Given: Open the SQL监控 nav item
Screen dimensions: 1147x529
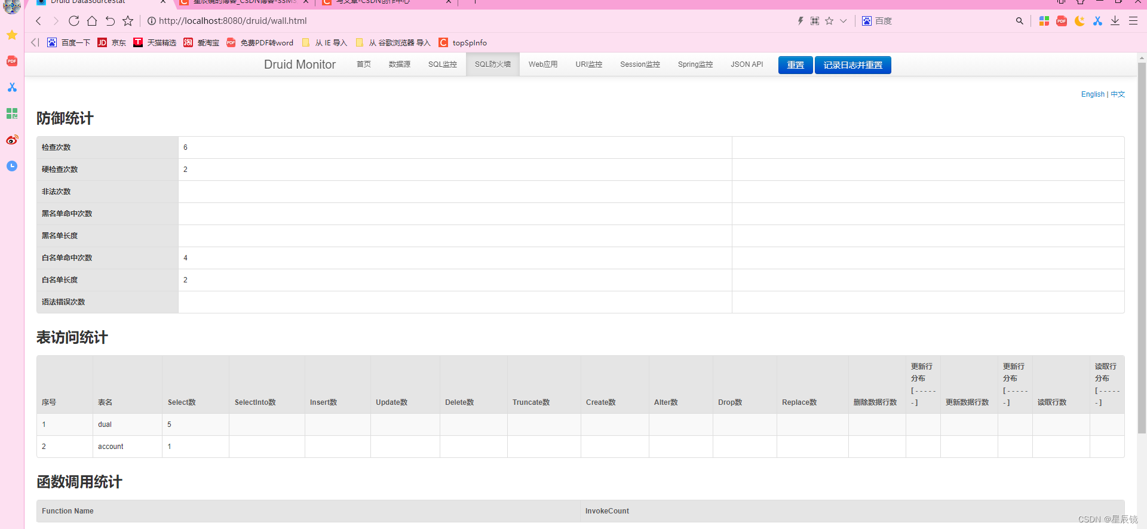Looking at the screenshot, I should (x=443, y=64).
